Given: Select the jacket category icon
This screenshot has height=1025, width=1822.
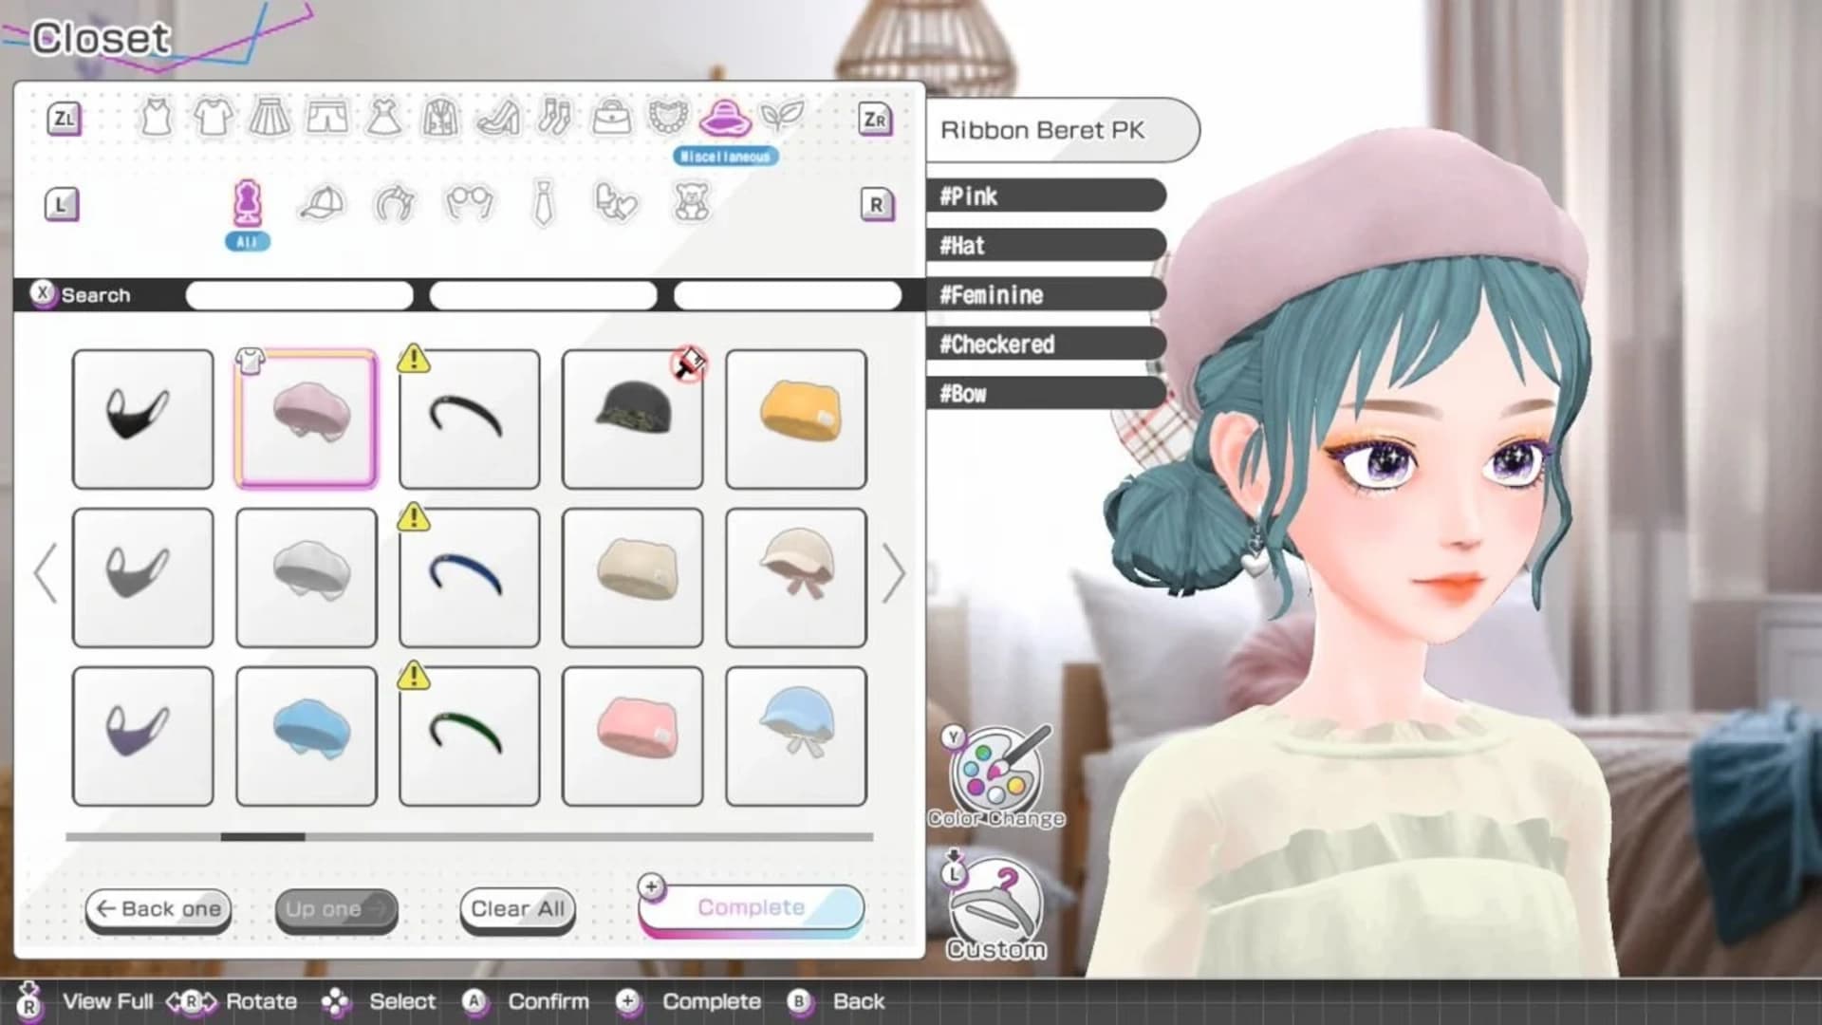Looking at the screenshot, I should pyautogui.click(x=440, y=118).
